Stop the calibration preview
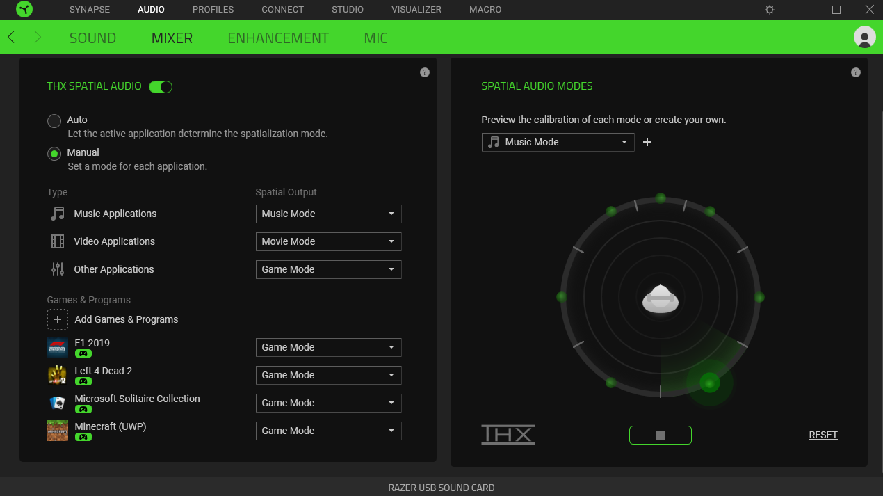 pyautogui.click(x=661, y=435)
